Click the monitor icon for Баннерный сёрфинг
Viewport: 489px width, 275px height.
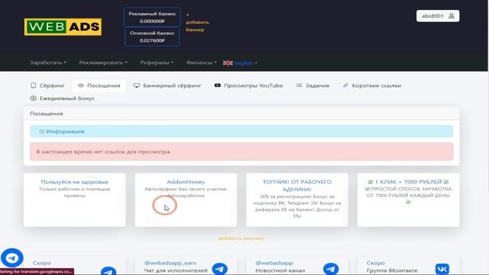point(137,86)
